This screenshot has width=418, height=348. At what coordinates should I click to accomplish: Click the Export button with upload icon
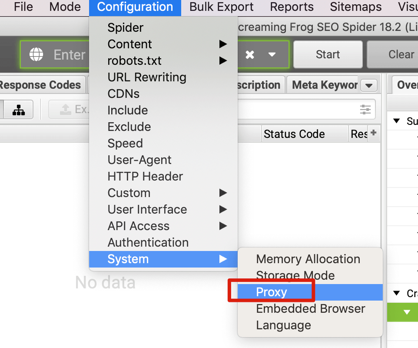(x=70, y=110)
